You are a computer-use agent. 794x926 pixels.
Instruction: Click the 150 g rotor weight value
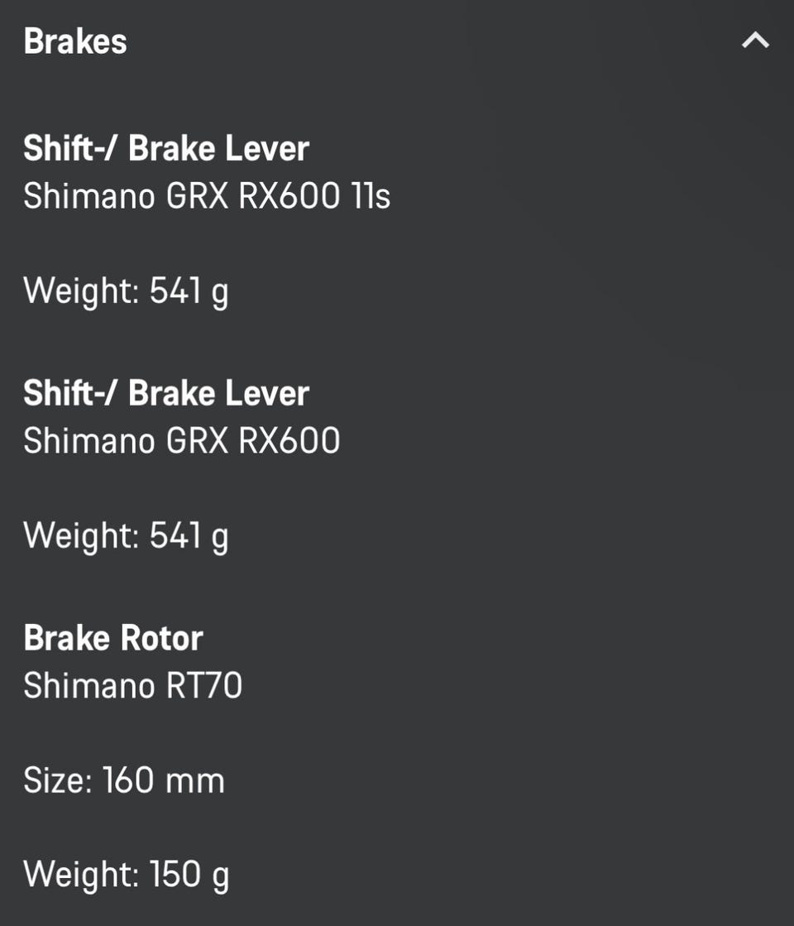189,876
